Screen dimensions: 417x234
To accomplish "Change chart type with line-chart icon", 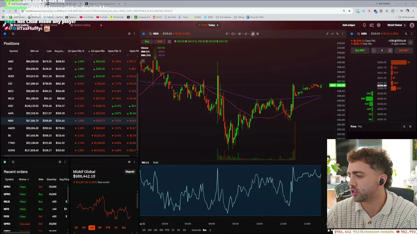I will [x=332, y=34].
